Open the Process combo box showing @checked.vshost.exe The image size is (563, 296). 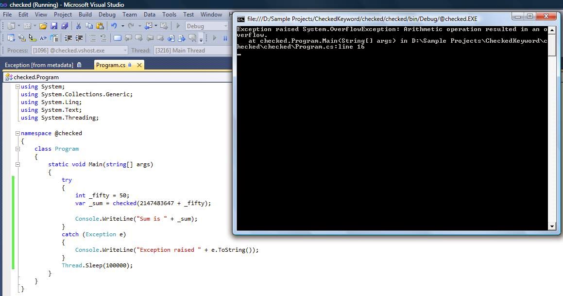click(79, 50)
